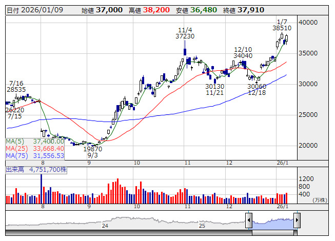The width and height of the screenshot is (335, 241).
Task: Click the left range handle arrow
Action: (x=249, y=220)
